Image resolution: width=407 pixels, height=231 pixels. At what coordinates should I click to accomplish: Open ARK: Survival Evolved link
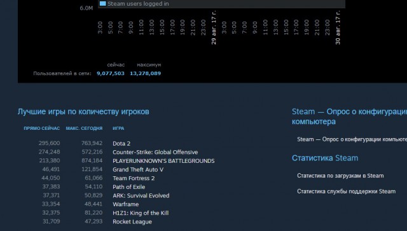[x=141, y=195]
